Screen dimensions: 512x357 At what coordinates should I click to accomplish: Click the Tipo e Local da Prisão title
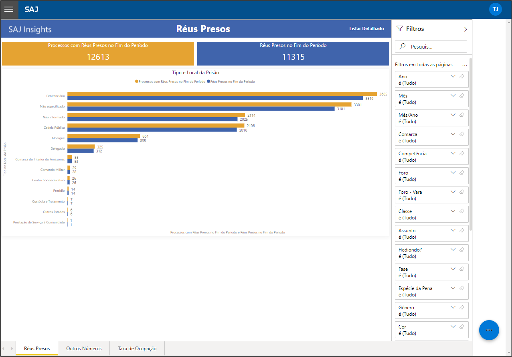pyautogui.click(x=195, y=73)
